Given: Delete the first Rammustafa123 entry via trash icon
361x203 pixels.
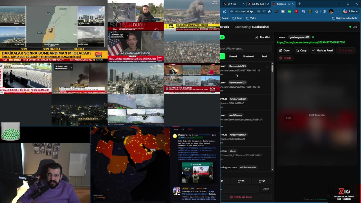Looking at the screenshot, I should click(267, 67).
